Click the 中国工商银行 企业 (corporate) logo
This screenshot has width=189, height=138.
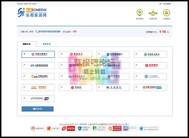click(152, 87)
